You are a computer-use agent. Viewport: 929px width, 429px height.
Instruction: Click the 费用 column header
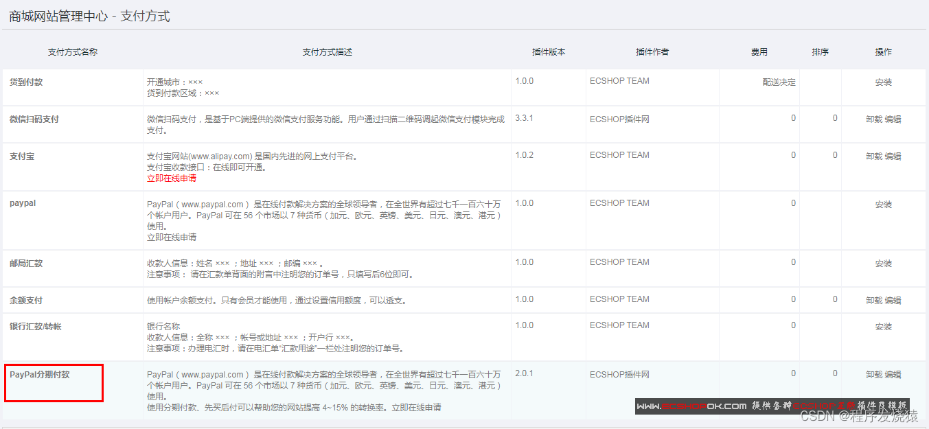[759, 51]
